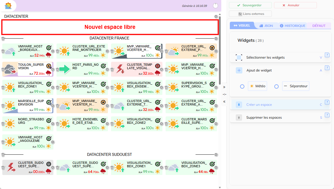Switch to the JSON tab
The image size is (334, 189).
[x=266, y=26]
